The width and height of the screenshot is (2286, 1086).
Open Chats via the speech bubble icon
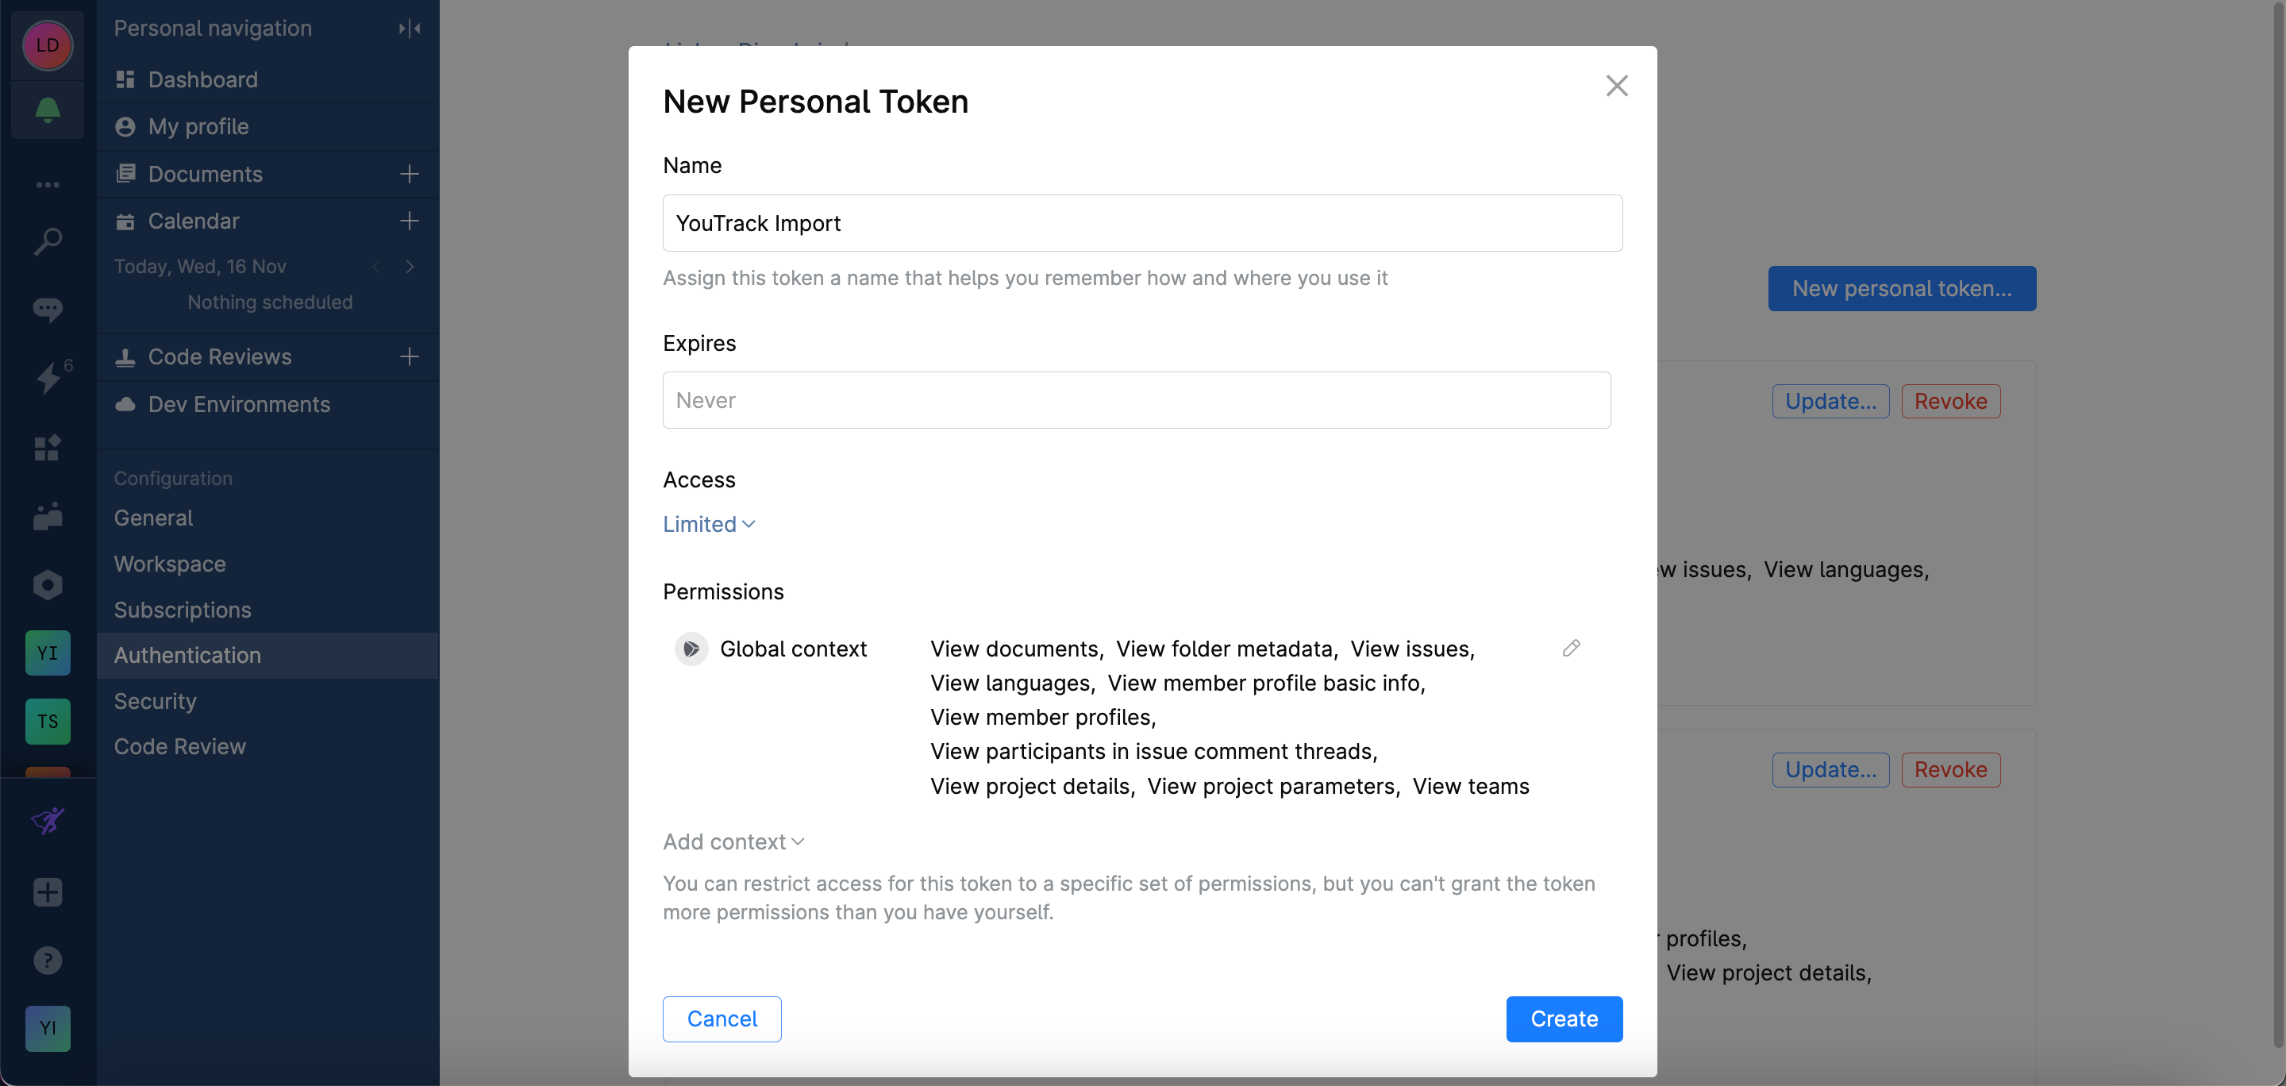point(47,309)
